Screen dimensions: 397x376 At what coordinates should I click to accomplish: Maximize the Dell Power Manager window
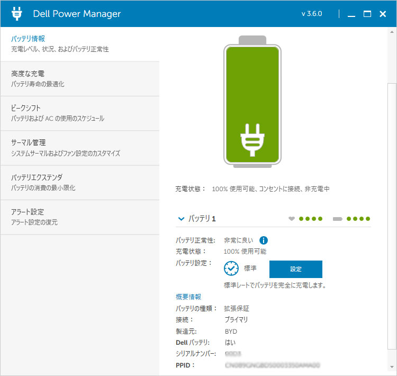tap(367, 14)
